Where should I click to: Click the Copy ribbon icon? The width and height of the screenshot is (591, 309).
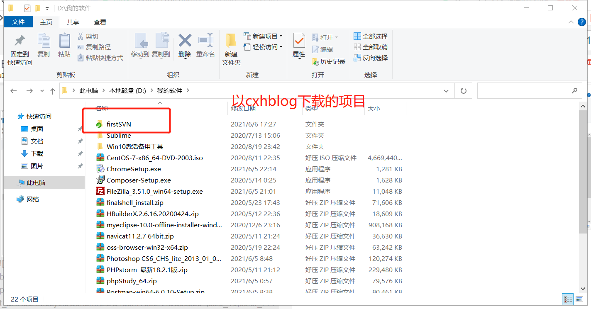tap(44, 41)
